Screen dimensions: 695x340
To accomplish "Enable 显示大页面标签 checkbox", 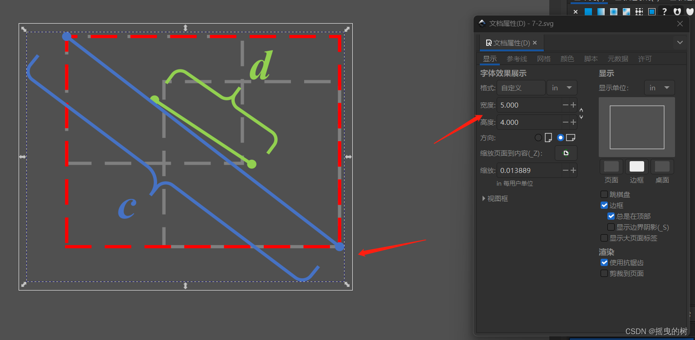I will (x=604, y=238).
